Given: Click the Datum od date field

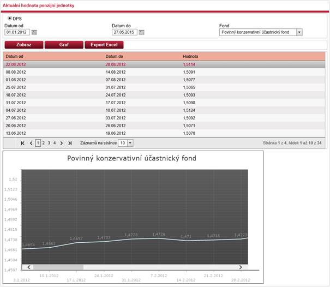Looking at the screenshot, I should [17, 32].
